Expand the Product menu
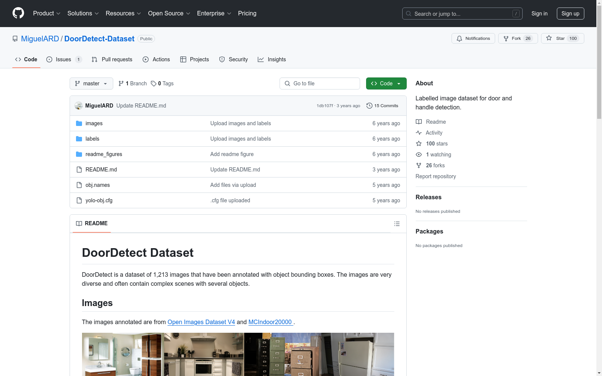602x376 pixels. [47, 13]
